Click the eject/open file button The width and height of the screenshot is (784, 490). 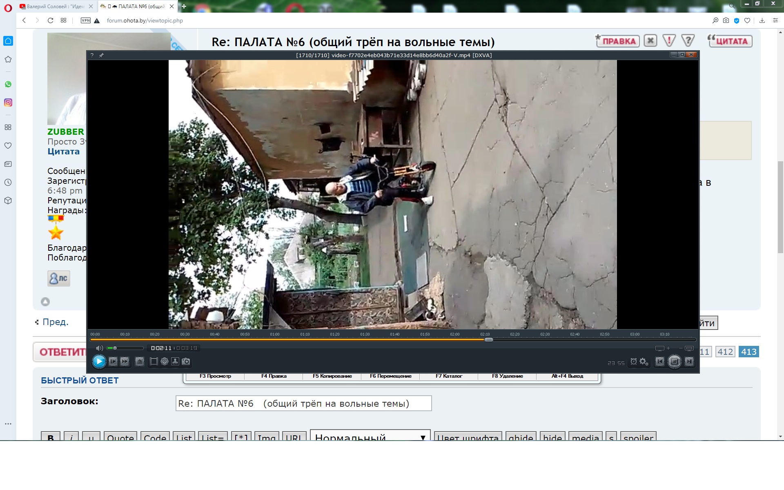pyautogui.click(x=140, y=361)
